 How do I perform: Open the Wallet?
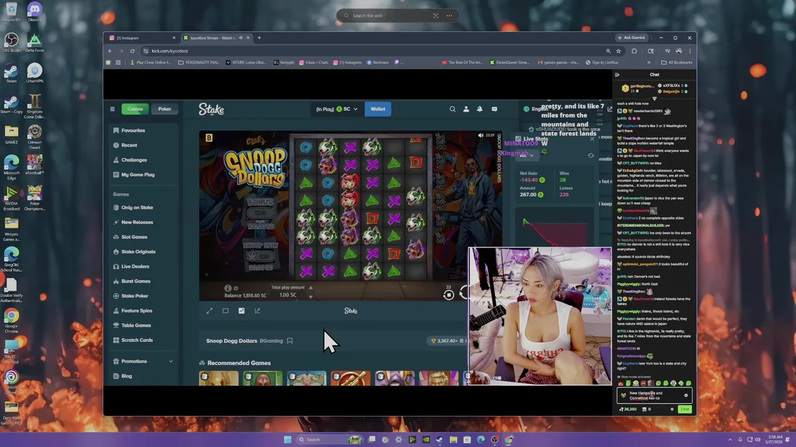tap(378, 109)
